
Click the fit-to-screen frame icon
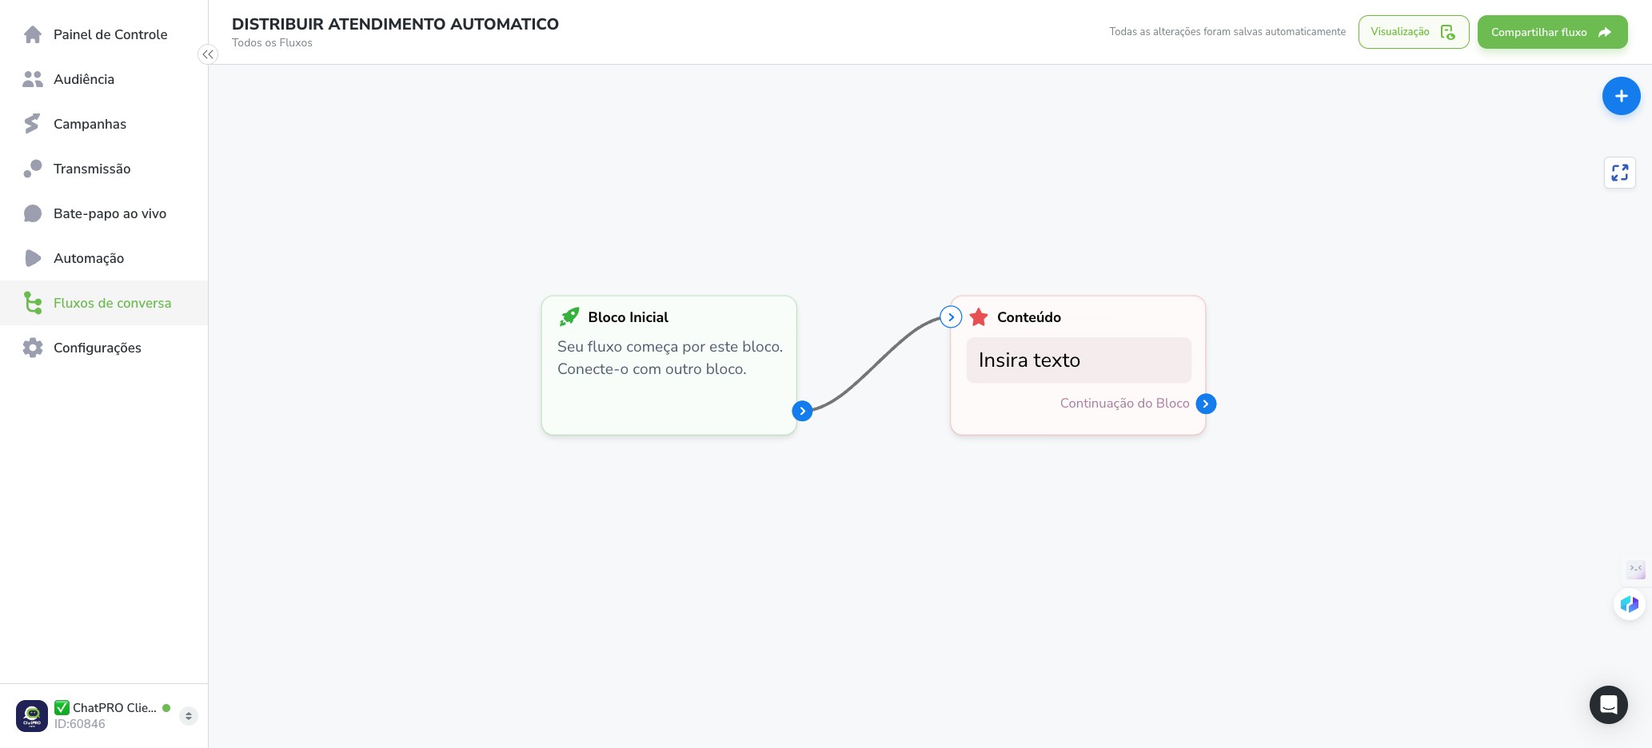[1619, 173]
